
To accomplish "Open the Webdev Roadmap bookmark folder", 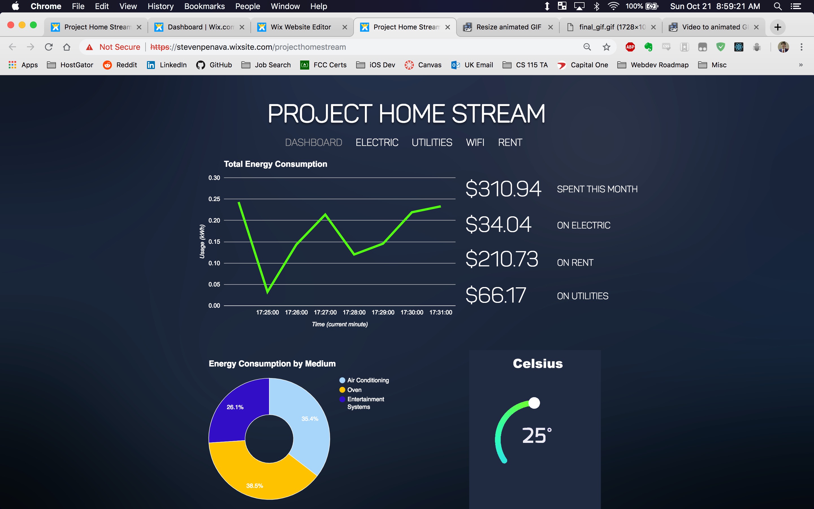I will pyautogui.click(x=653, y=65).
